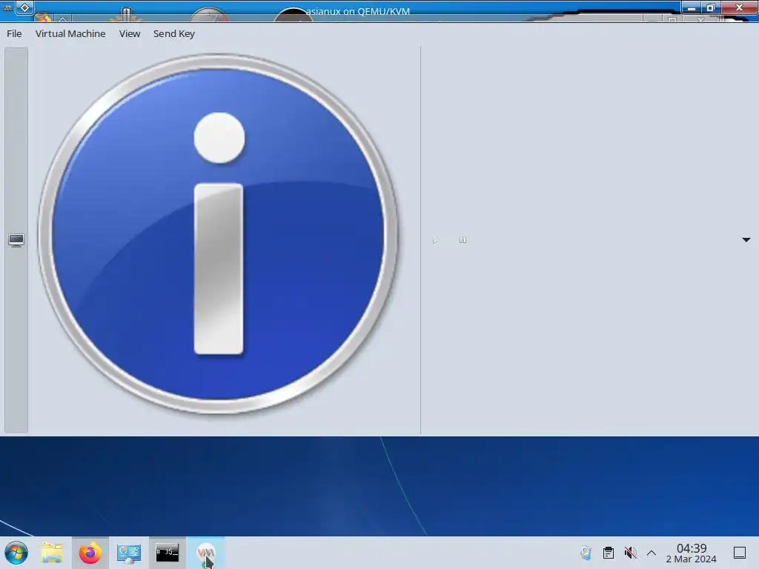Click the muted volume tray icon

(630, 553)
